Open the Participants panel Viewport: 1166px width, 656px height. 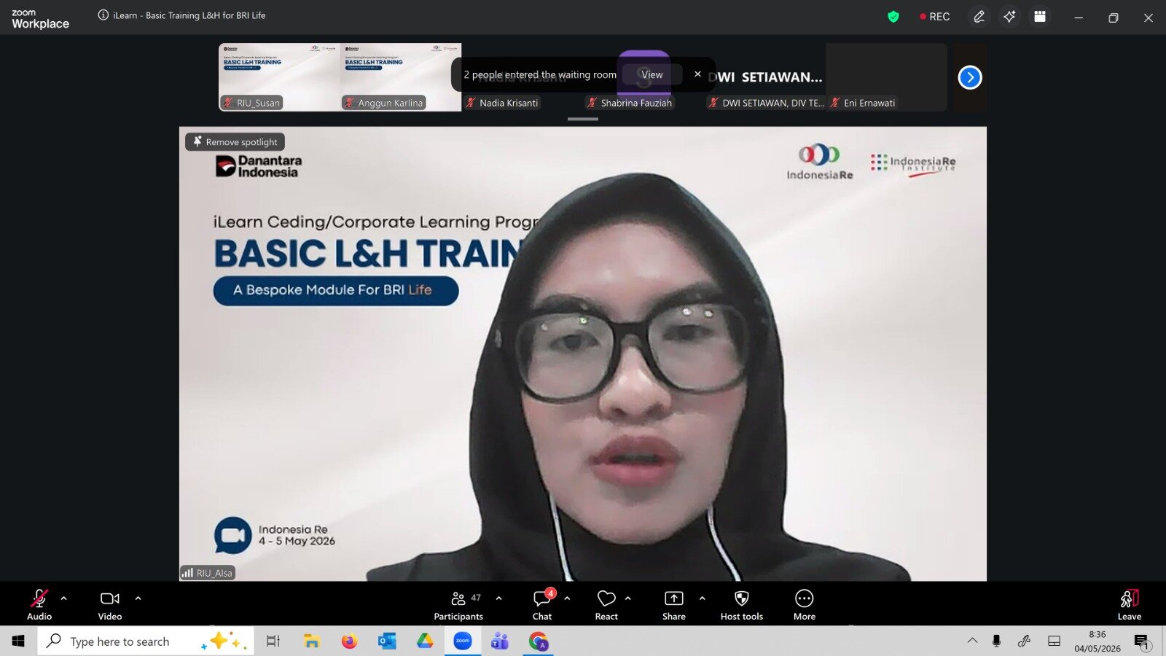[458, 604]
